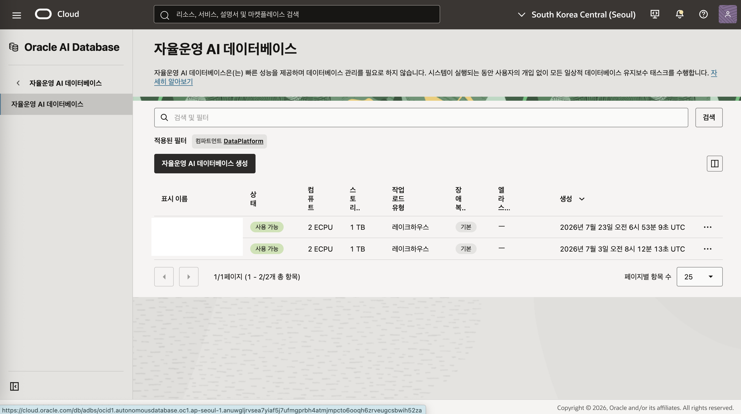Click 2 ECPU in the 7월 23일 row

[x=320, y=227]
